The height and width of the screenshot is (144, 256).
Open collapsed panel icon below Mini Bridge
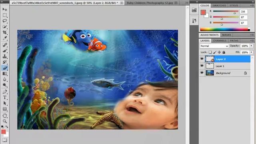(194, 21)
